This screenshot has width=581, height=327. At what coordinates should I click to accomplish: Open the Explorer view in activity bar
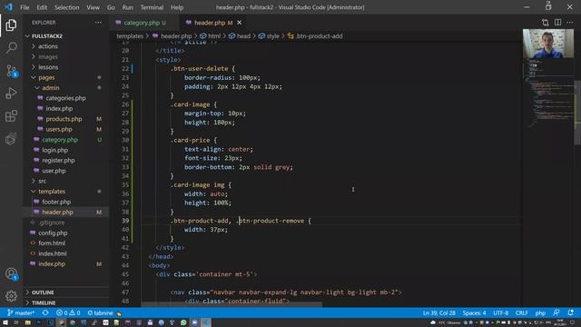point(11,25)
